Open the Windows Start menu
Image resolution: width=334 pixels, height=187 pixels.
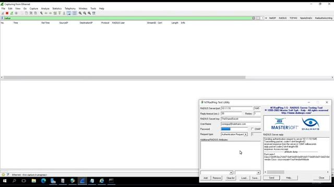pos(5,181)
